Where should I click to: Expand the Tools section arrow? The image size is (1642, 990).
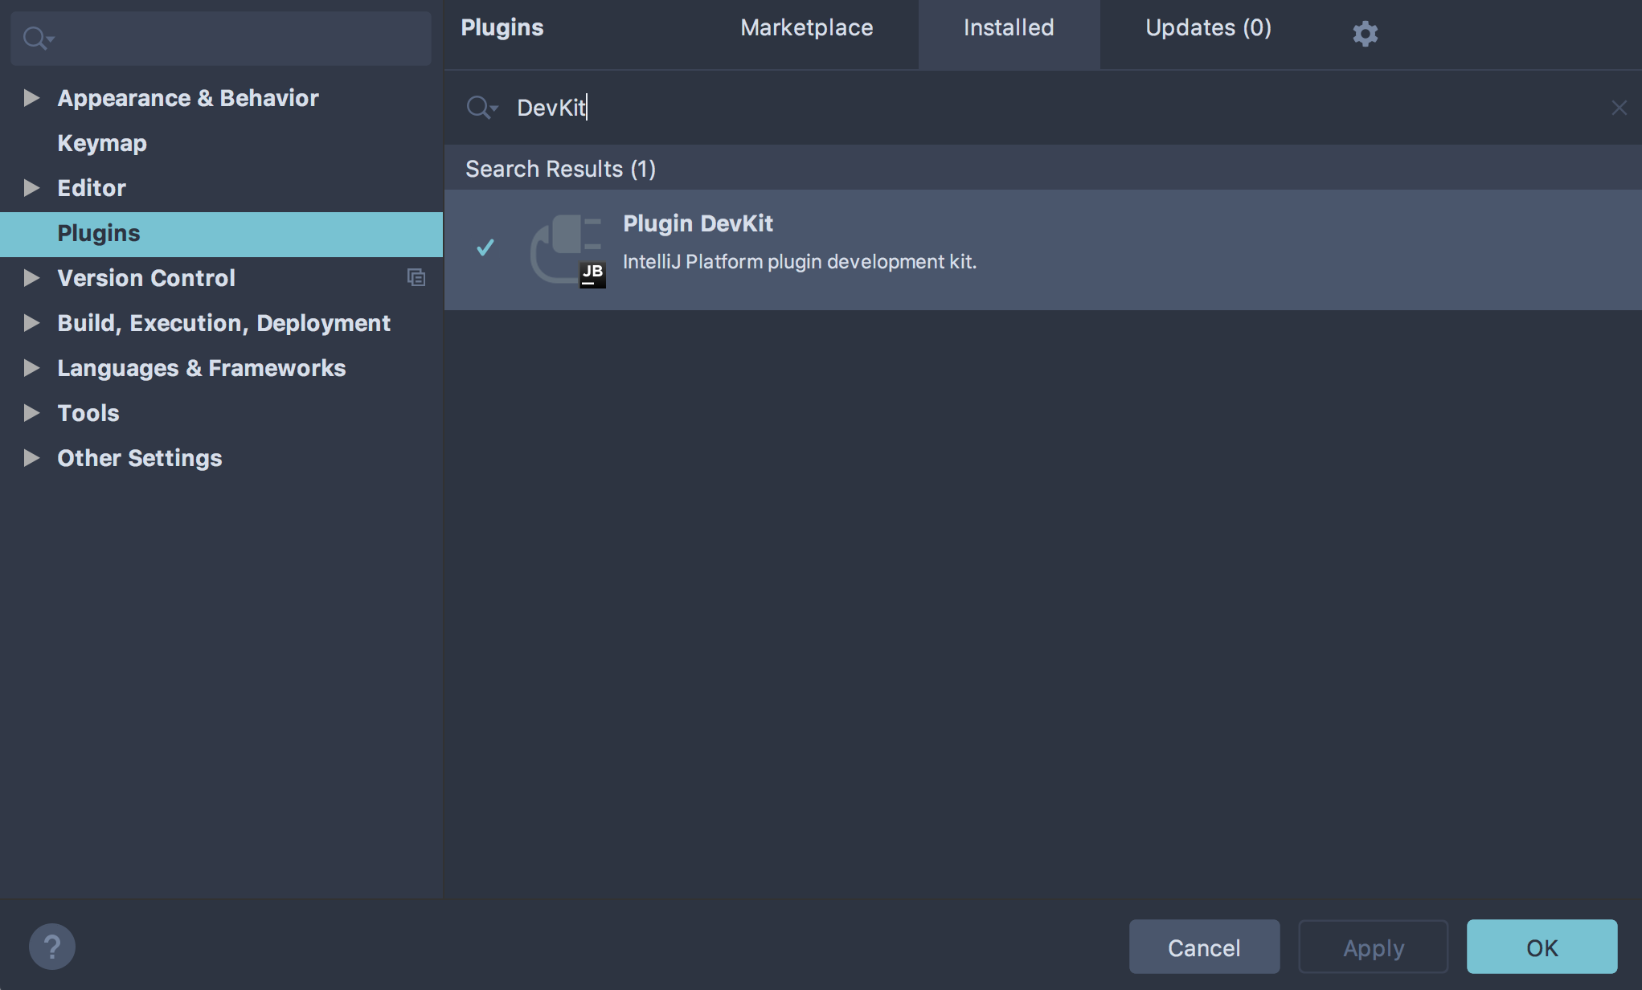(x=31, y=413)
